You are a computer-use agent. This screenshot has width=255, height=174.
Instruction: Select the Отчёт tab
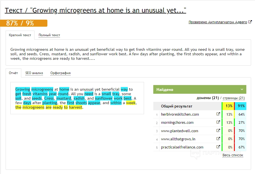coord(13,73)
